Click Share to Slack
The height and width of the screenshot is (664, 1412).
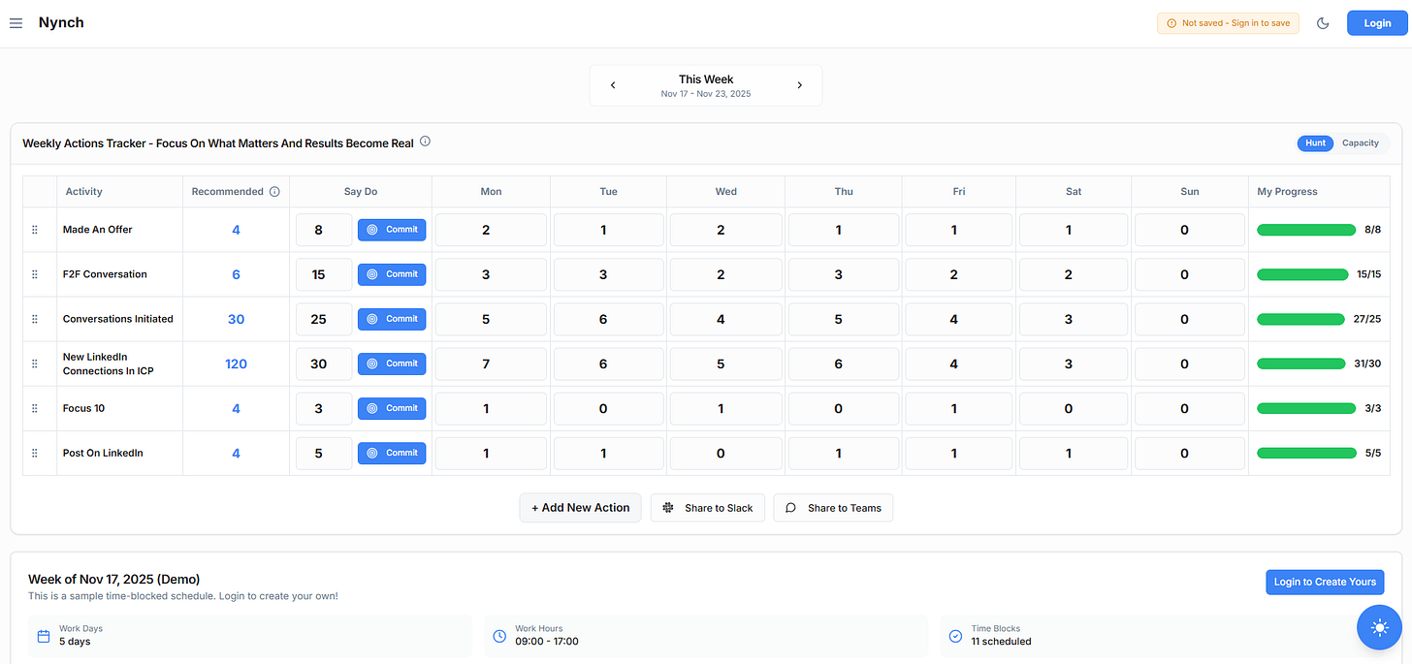(708, 508)
